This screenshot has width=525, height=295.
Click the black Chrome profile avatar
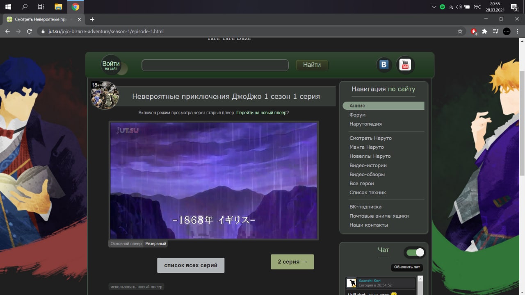pos(507,31)
